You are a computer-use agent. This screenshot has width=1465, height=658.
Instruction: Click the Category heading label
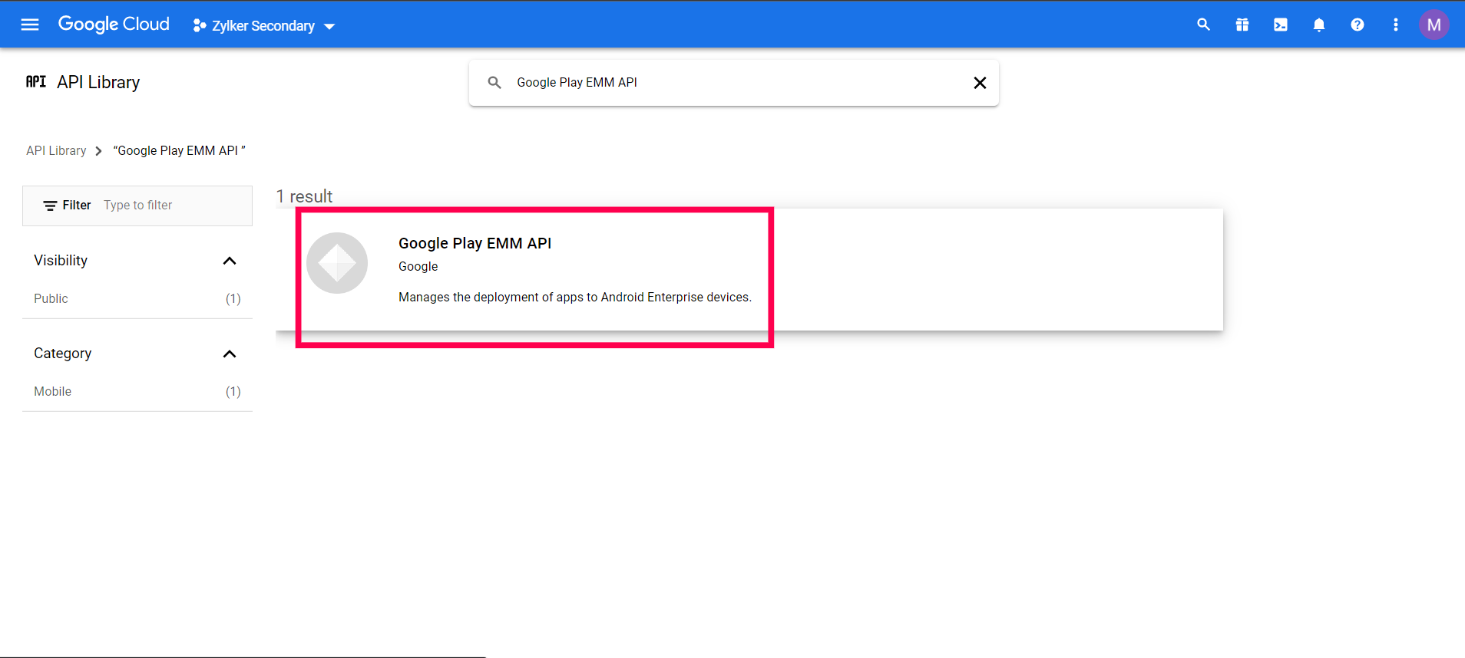(63, 354)
